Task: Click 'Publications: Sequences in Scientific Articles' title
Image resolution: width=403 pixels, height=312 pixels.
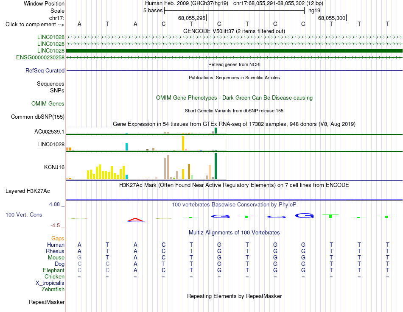Action: pos(234,78)
